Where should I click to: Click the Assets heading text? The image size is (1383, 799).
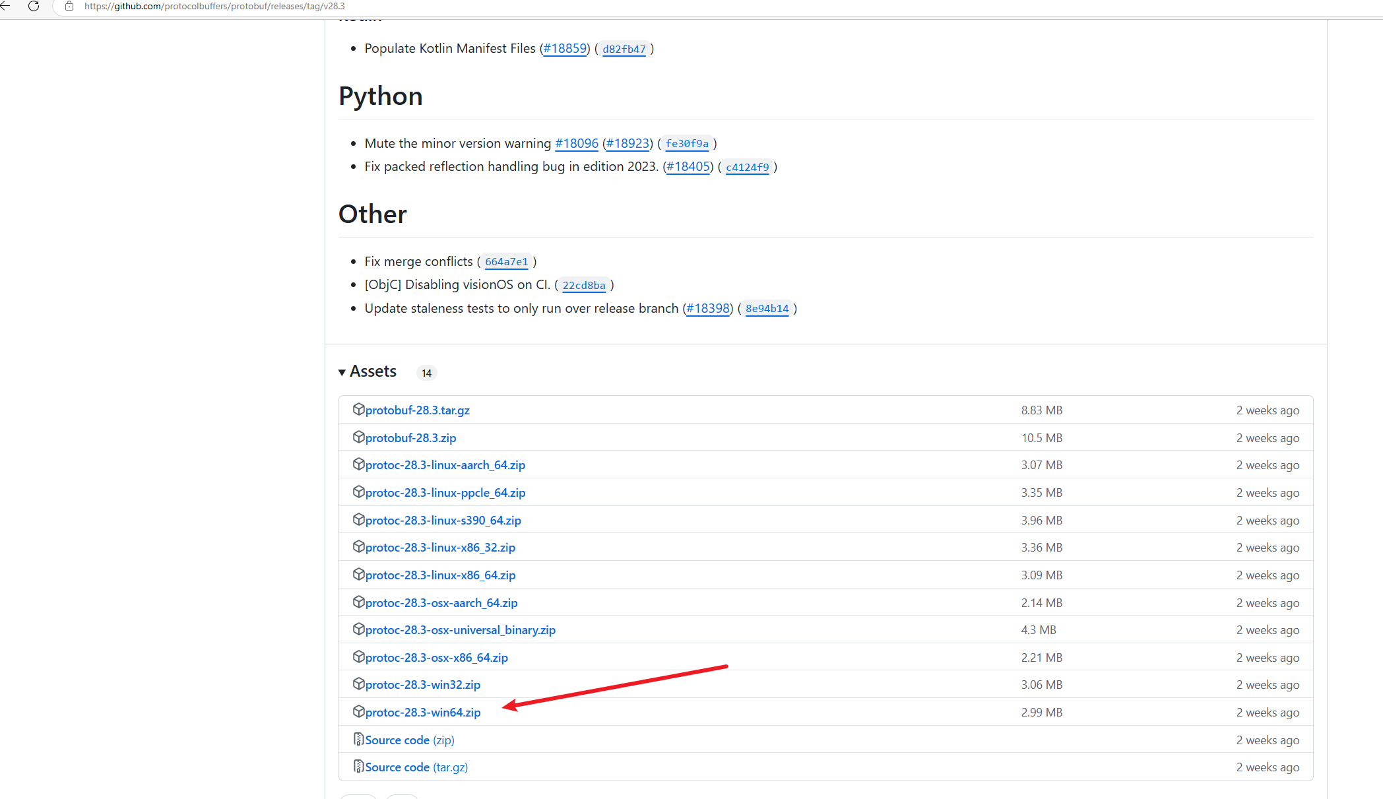373,371
